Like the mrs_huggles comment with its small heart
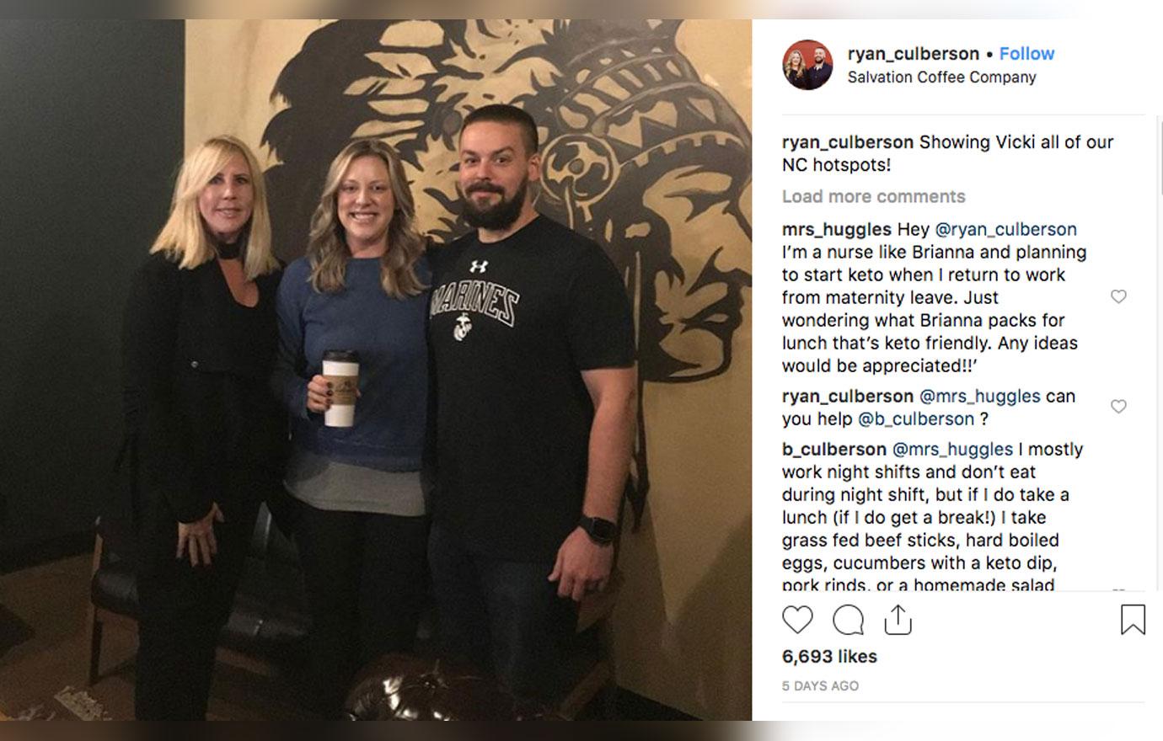The width and height of the screenshot is (1163, 741). [1118, 296]
